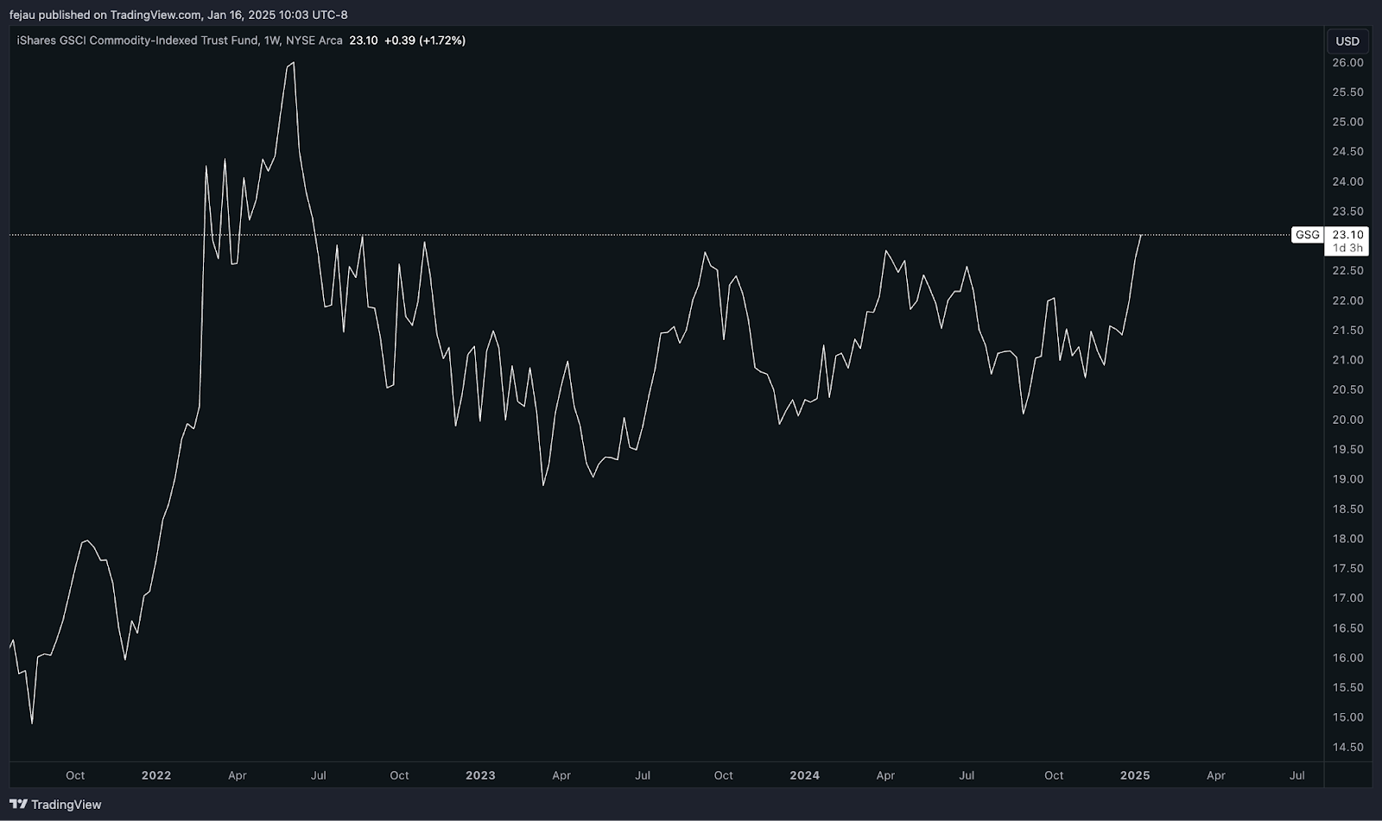Select the highlighted 23.10 price axis label
1382x821 pixels.
1347,235
